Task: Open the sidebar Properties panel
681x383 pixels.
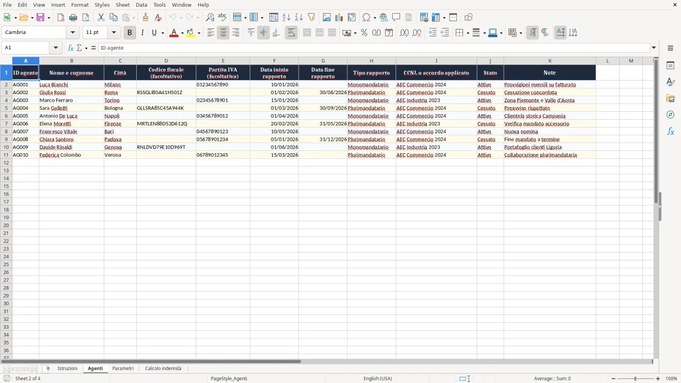Action: click(x=670, y=66)
